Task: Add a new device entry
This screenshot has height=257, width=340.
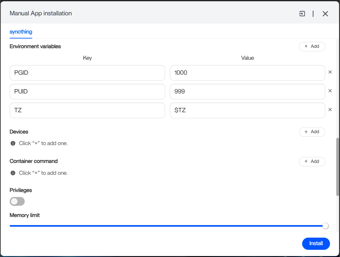Action: point(312,132)
